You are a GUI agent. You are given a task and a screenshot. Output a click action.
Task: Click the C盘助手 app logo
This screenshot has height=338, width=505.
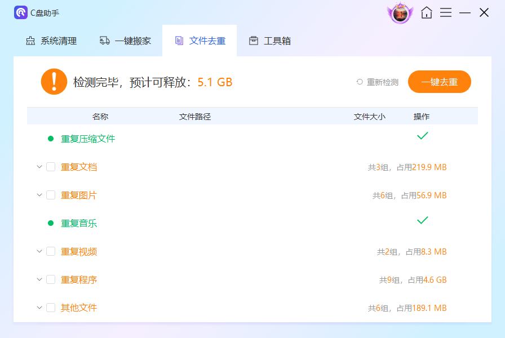coord(20,12)
